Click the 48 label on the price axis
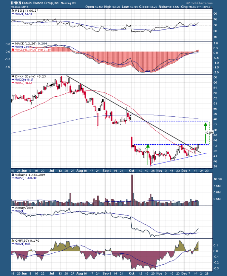The image size is (227, 276). coord(215,119)
